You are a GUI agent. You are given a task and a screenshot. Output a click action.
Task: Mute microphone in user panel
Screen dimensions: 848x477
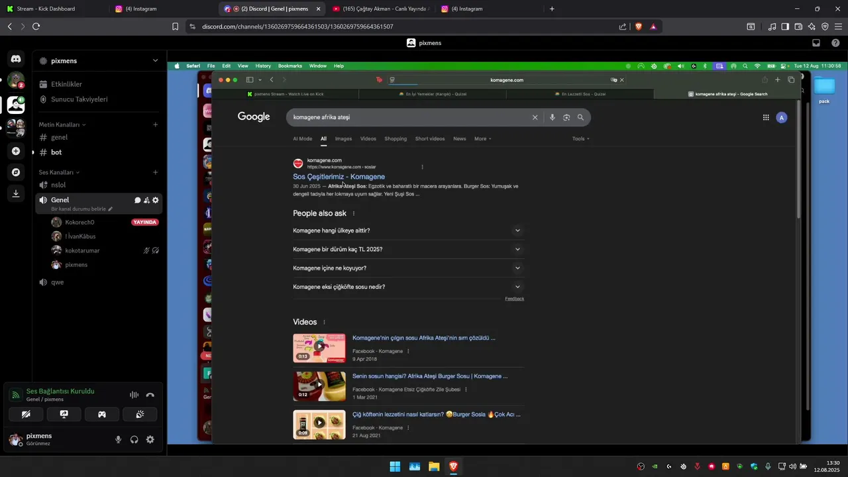click(x=119, y=439)
